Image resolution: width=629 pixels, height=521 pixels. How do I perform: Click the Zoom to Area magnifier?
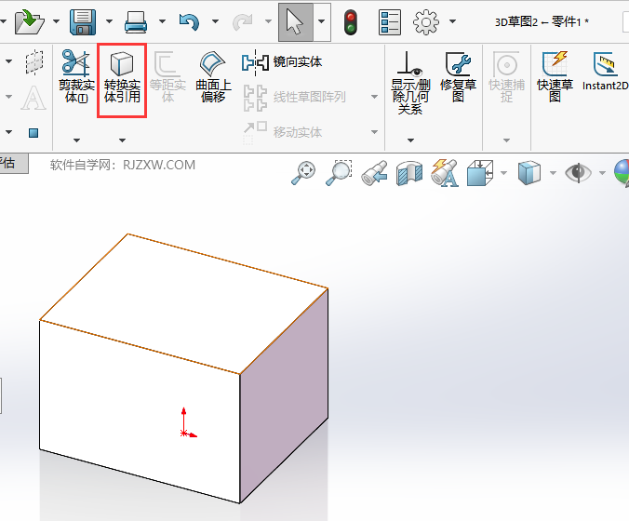339,173
